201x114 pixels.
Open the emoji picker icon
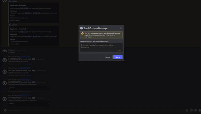200,110
